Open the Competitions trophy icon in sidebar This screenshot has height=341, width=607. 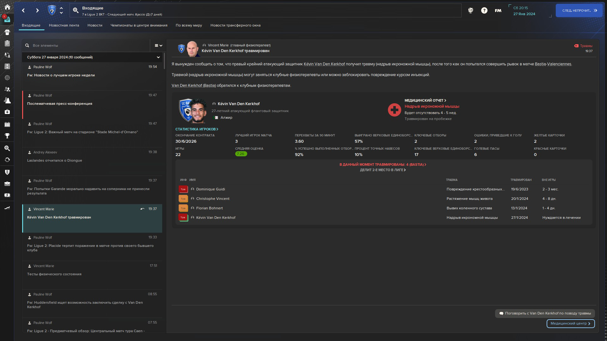[7, 136]
